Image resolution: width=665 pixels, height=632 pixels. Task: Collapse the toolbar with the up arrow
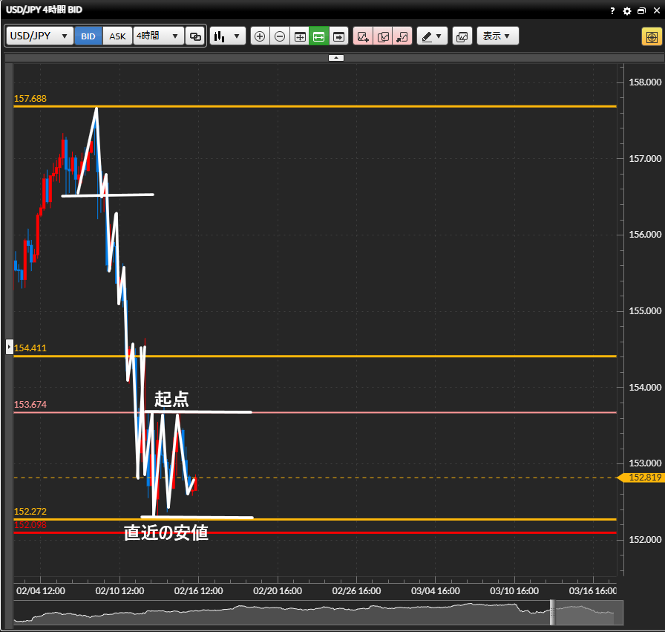[x=335, y=57]
